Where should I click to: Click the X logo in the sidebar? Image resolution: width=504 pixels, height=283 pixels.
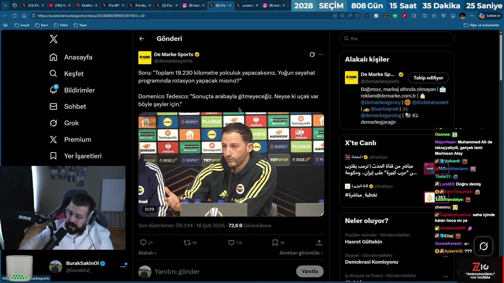(x=54, y=39)
